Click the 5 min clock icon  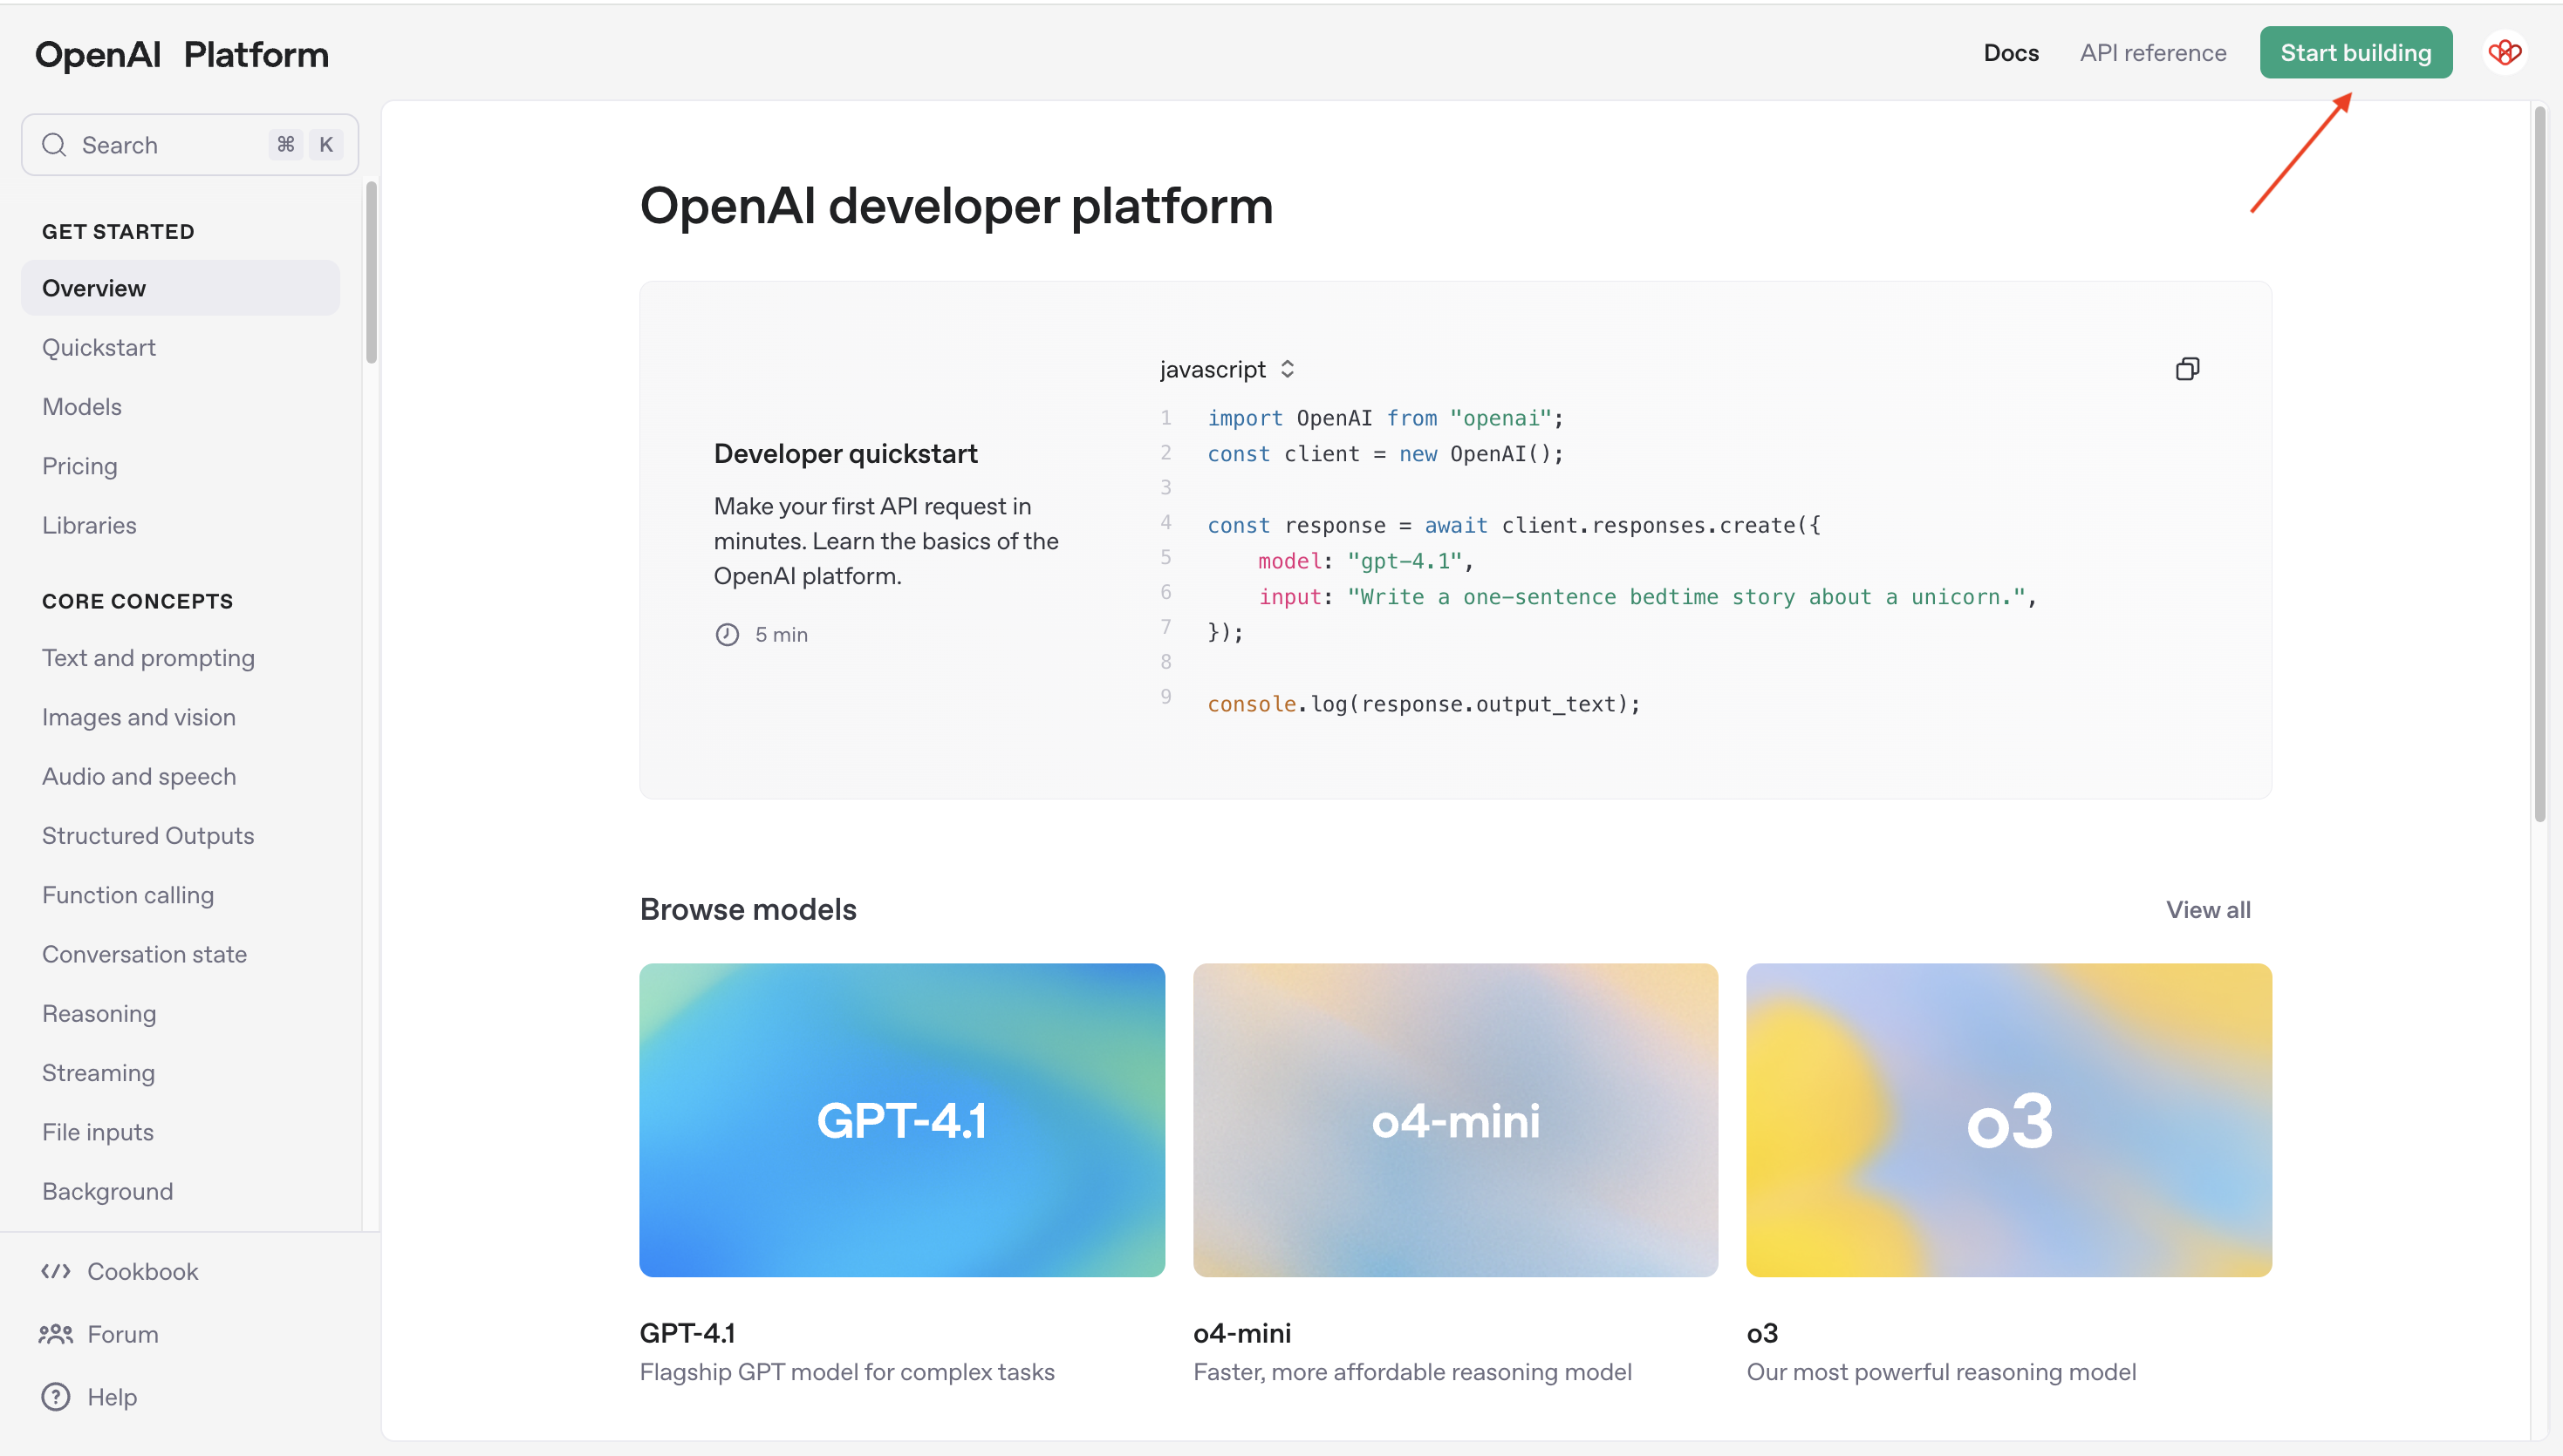point(728,634)
